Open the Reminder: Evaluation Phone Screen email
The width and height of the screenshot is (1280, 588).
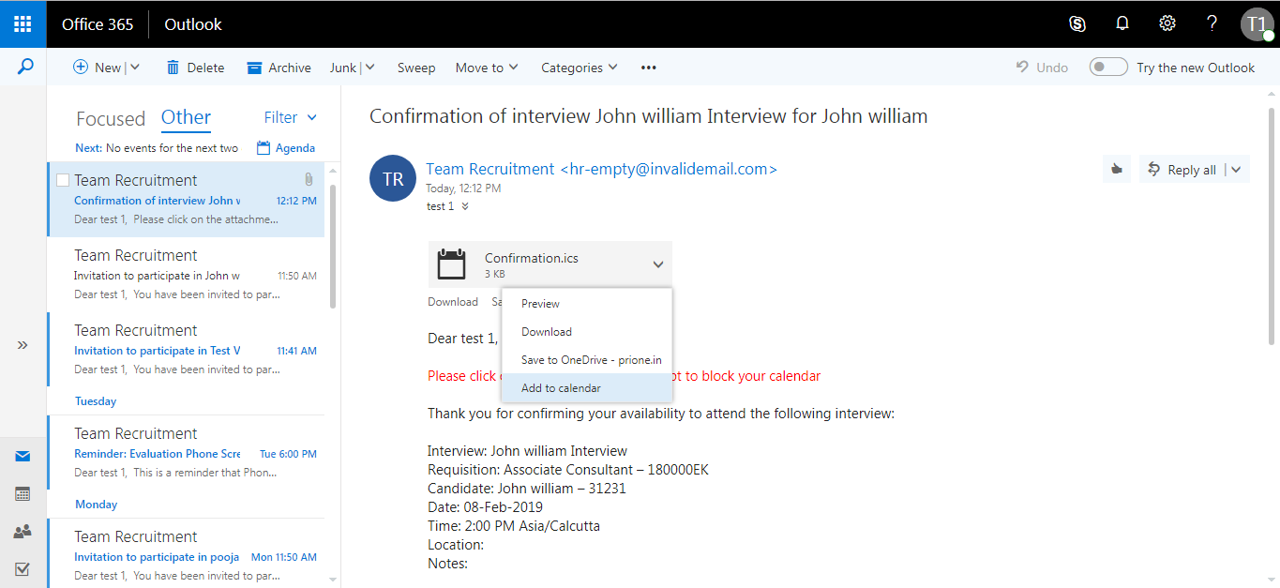[x=186, y=452]
